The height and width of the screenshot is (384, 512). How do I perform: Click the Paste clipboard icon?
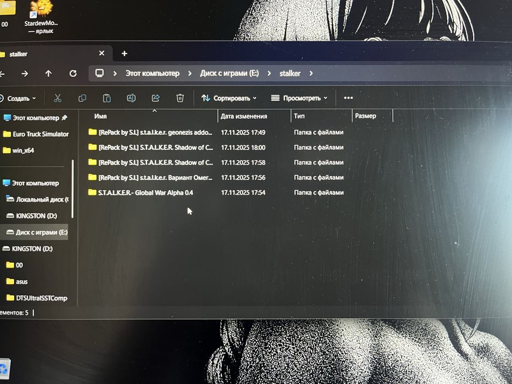107,98
